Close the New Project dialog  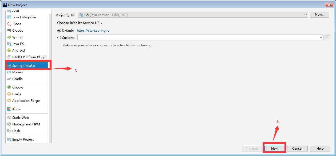pos(329,5)
